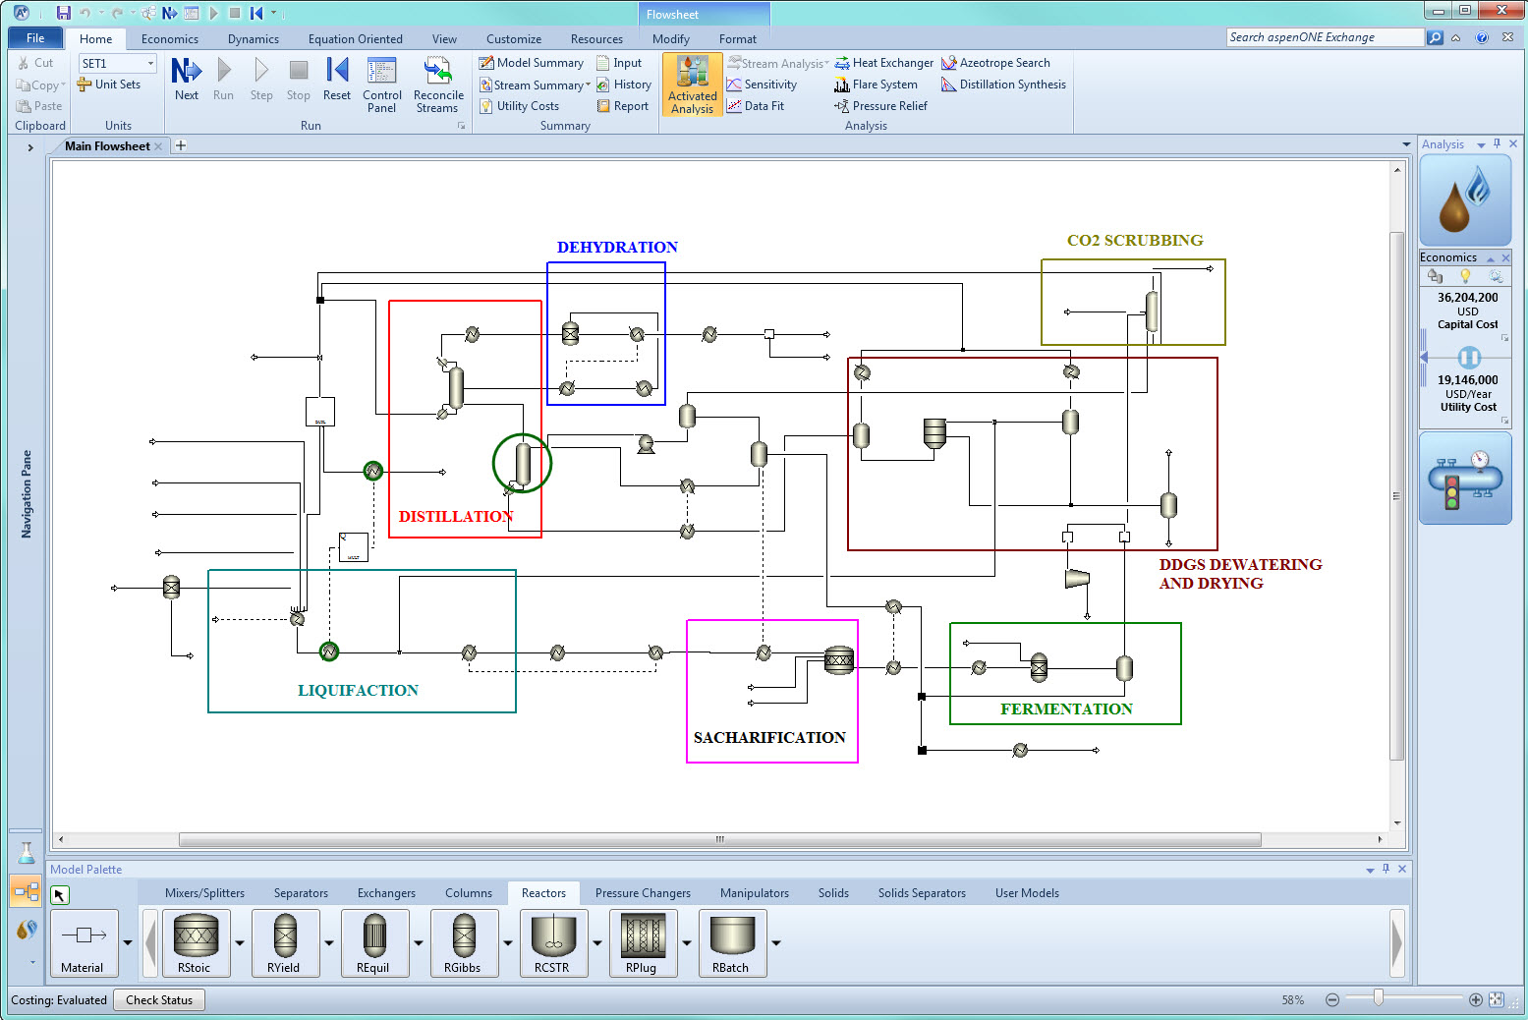Select the Pressure Changers palette tab
Screen dimensions: 1528x1020
[643, 893]
